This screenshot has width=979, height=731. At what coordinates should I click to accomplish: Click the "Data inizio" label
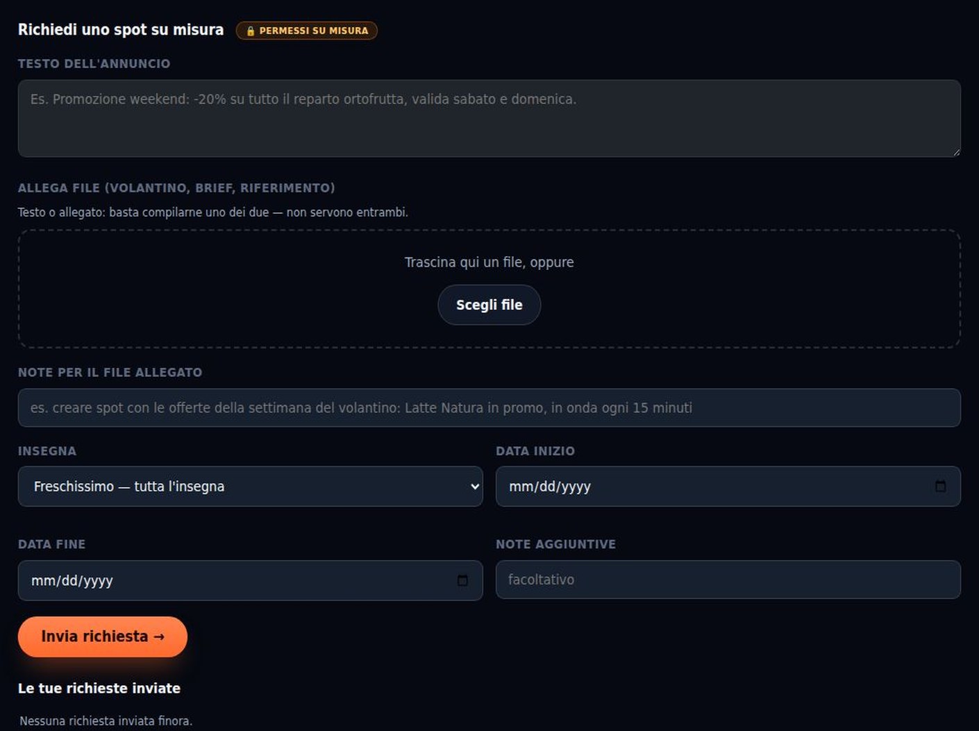pos(535,451)
